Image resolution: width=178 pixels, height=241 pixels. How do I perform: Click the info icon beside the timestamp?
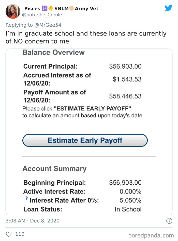pyautogui.click(x=169, y=221)
